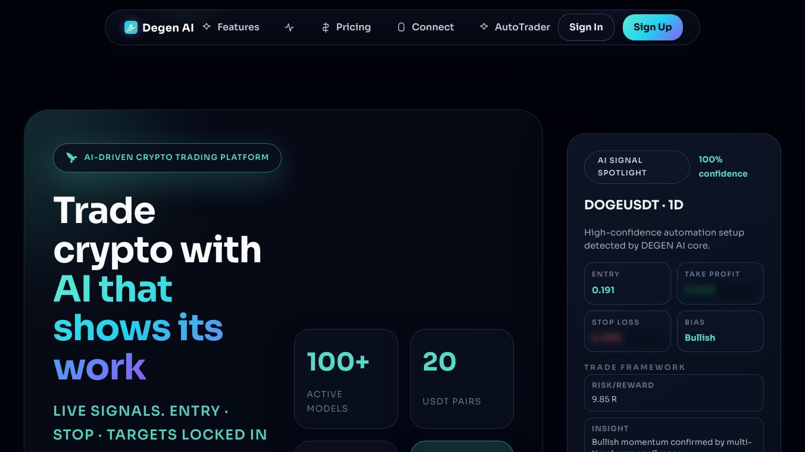Click the "AI SIGNAL SPOTLIGHT" badge
The image size is (805, 452).
pyautogui.click(x=637, y=167)
